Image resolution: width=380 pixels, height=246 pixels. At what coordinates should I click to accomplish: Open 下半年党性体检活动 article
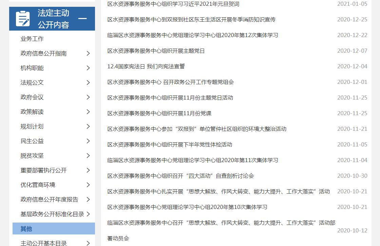click(170, 144)
